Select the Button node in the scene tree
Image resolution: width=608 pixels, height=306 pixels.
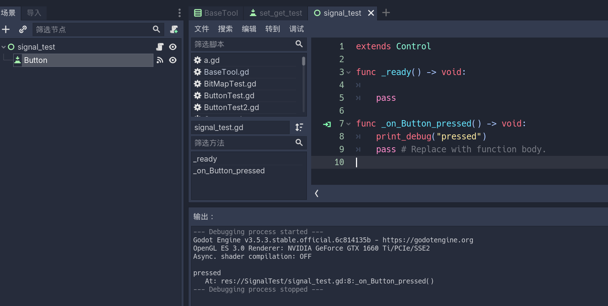(83, 60)
